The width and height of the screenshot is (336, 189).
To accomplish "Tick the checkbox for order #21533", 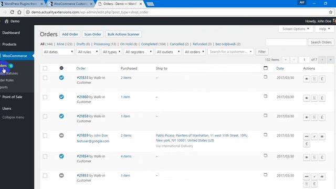I will click(x=45, y=78).
